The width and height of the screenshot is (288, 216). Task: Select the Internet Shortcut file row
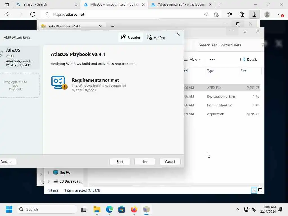click(222, 105)
